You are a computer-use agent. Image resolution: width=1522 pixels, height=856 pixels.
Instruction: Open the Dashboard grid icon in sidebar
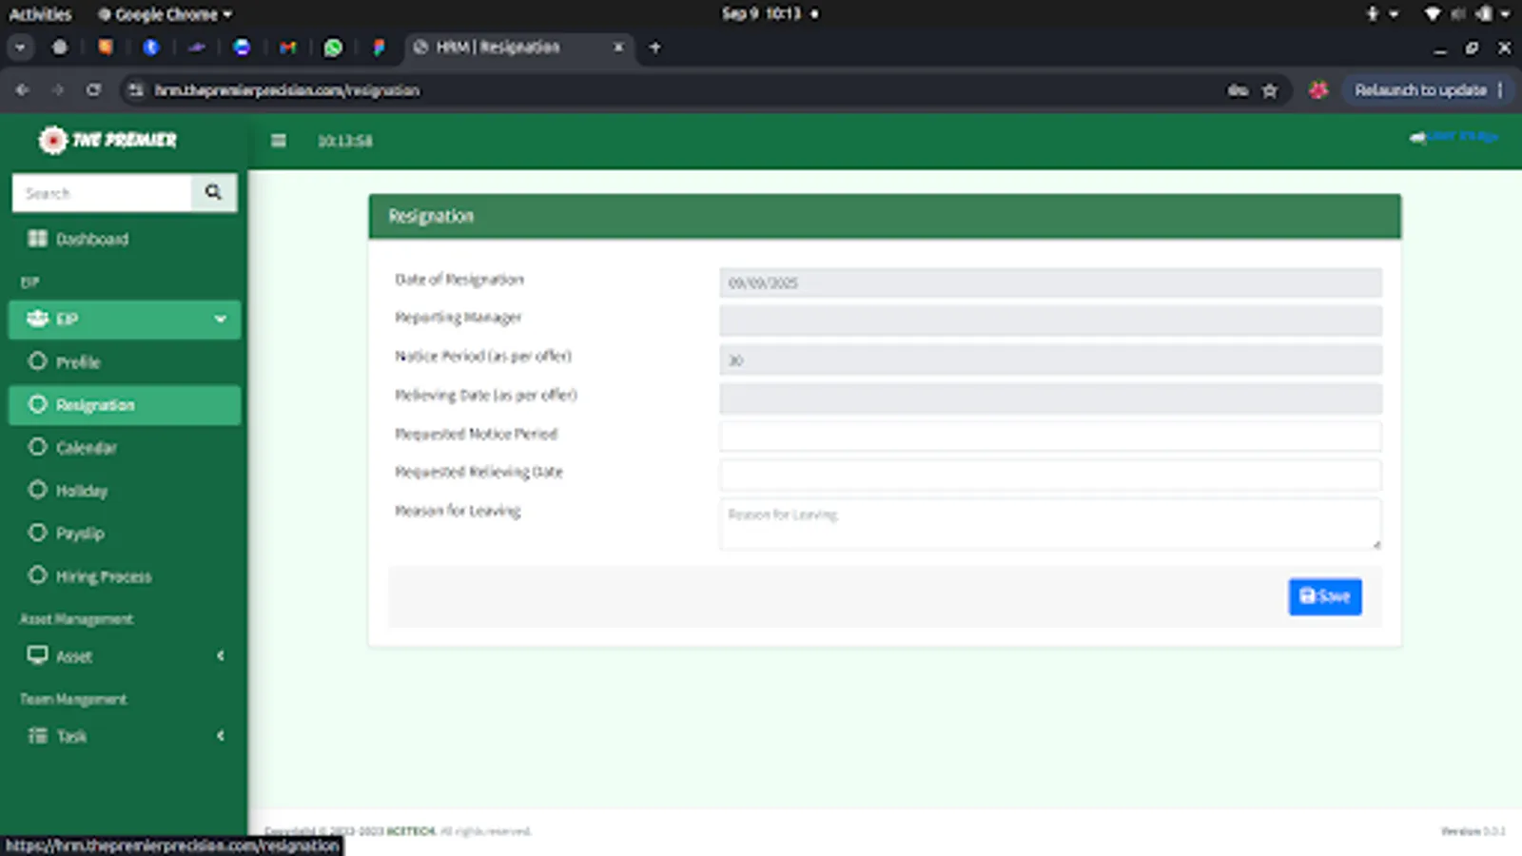37,239
